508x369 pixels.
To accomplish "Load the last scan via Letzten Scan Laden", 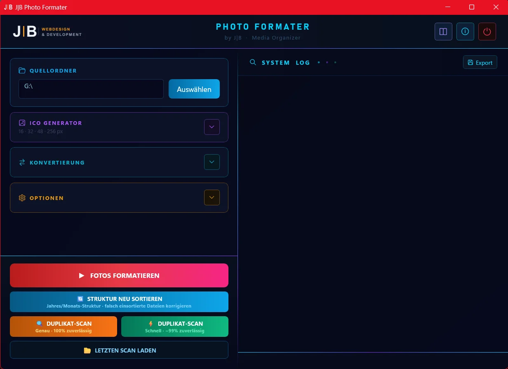I will (x=119, y=350).
